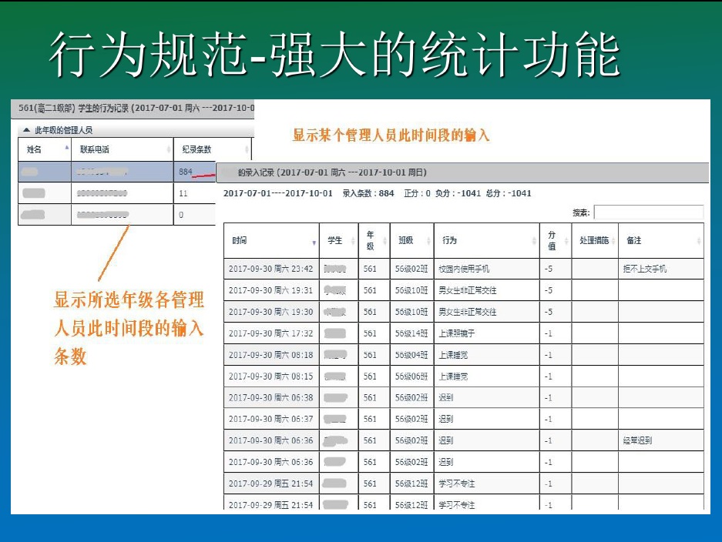Sort by 纪录条数 column arrow
Image resolution: width=722 pixels, height=542 pixels.
pyautogui.click(x=247, y=149)
